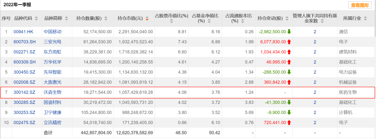The image size is (376, 139).
Task: Open 东方雨虹 stock name link
Action: [x=53, y=52]
